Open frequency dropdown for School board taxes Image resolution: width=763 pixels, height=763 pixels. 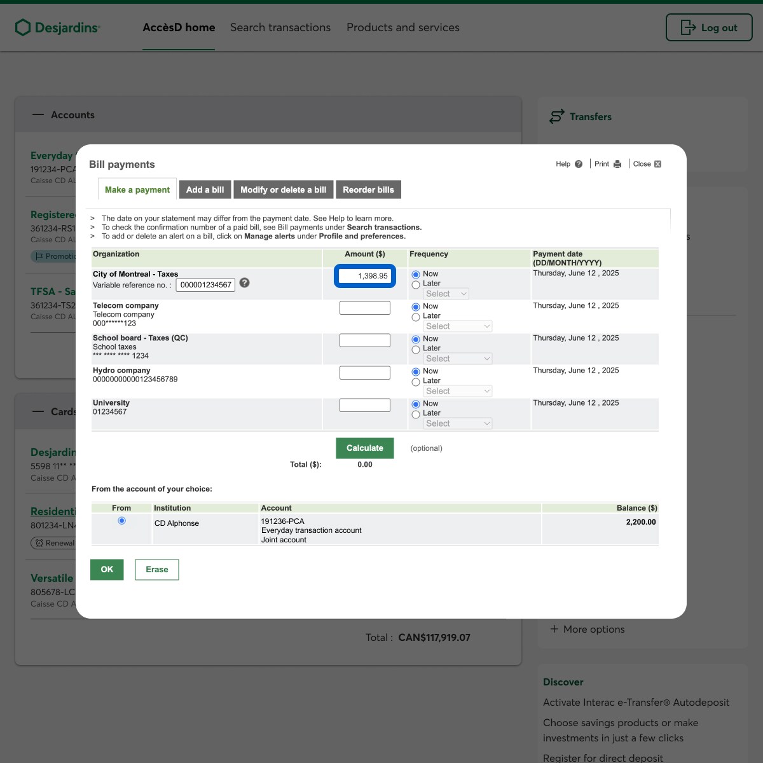click(457, 359)
